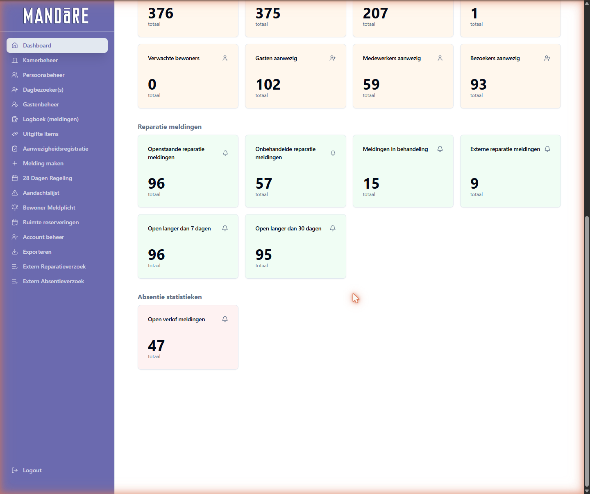Click the Open langer dan 30 dagen value 95
Screen dimensions: 590x494
[x=264, y=255]
